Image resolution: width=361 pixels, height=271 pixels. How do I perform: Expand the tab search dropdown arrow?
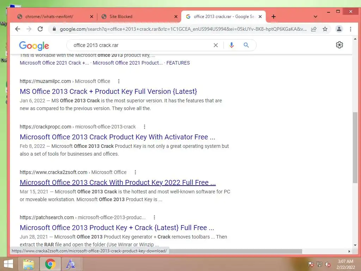point(316,17)
